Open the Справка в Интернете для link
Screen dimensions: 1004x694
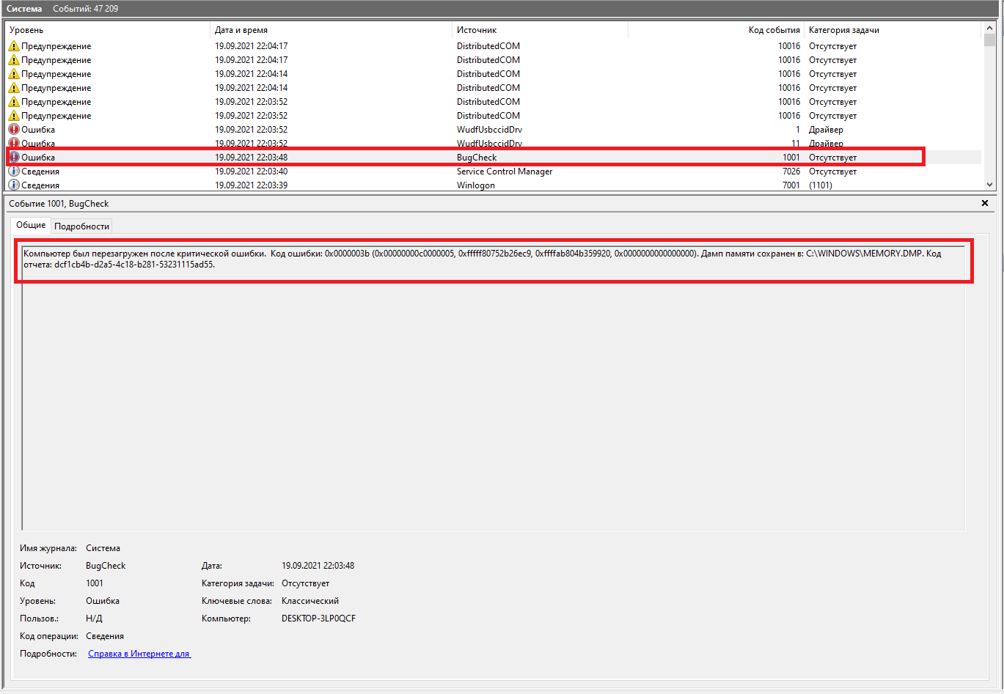139,654
